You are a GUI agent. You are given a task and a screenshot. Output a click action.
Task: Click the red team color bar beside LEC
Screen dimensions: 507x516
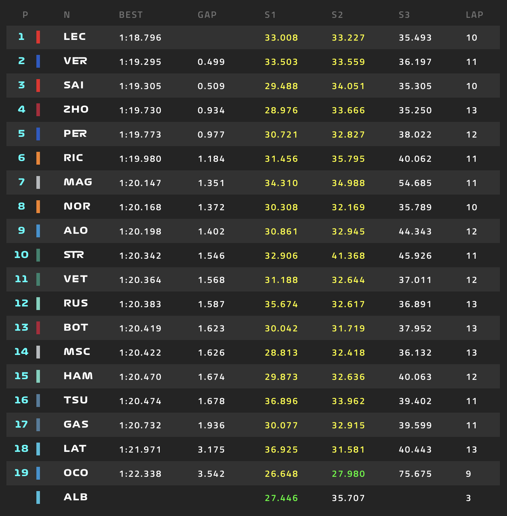(x=38, y=37)
